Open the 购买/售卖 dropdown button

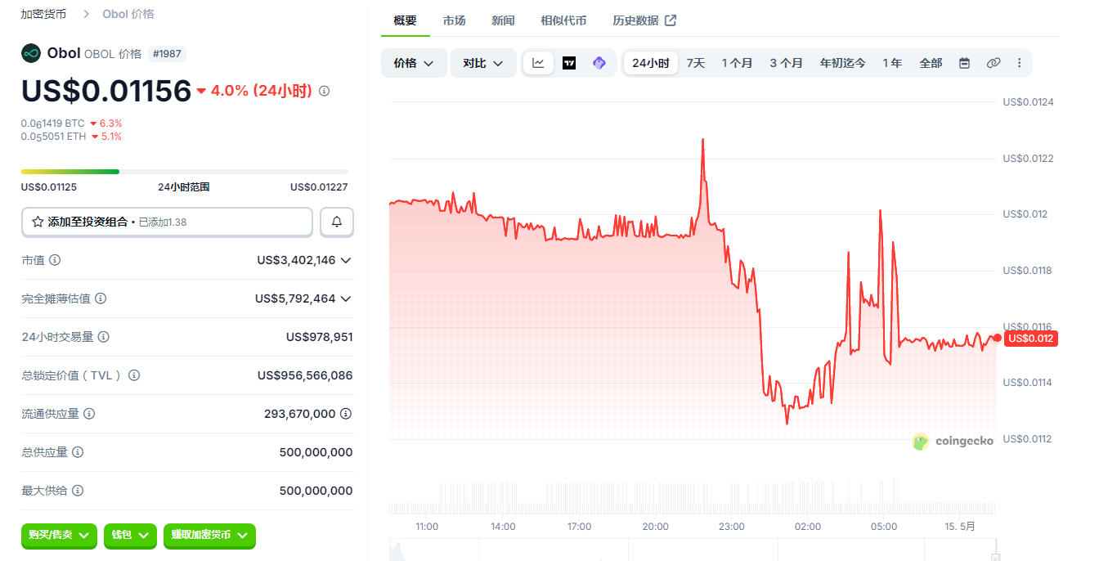click(x=59, y=535)
